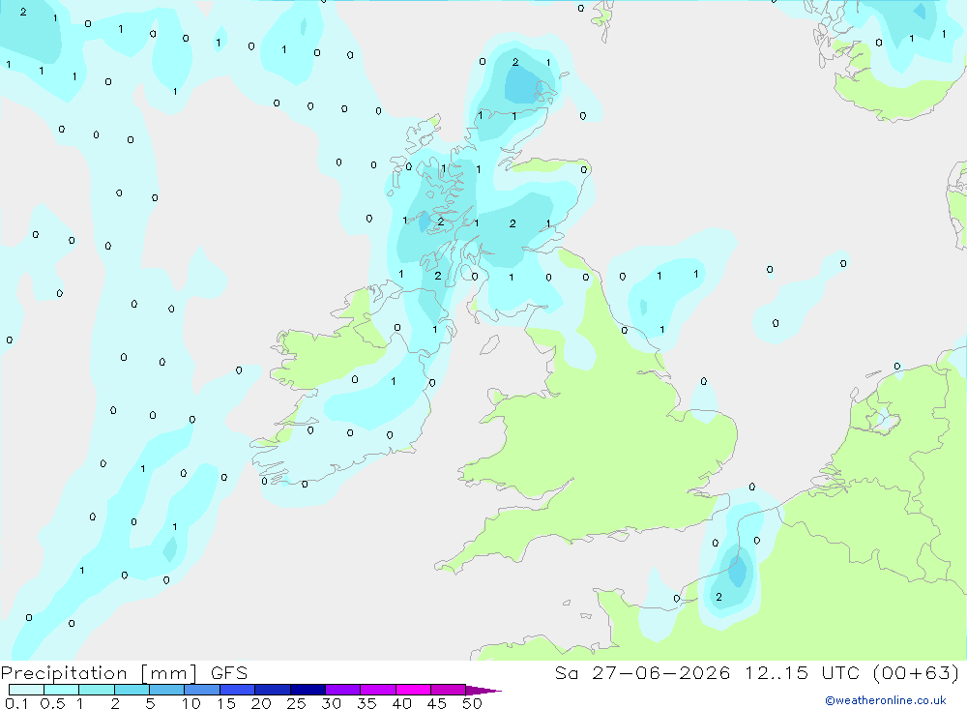Click the '10' legend scale label

click(191, 703)
